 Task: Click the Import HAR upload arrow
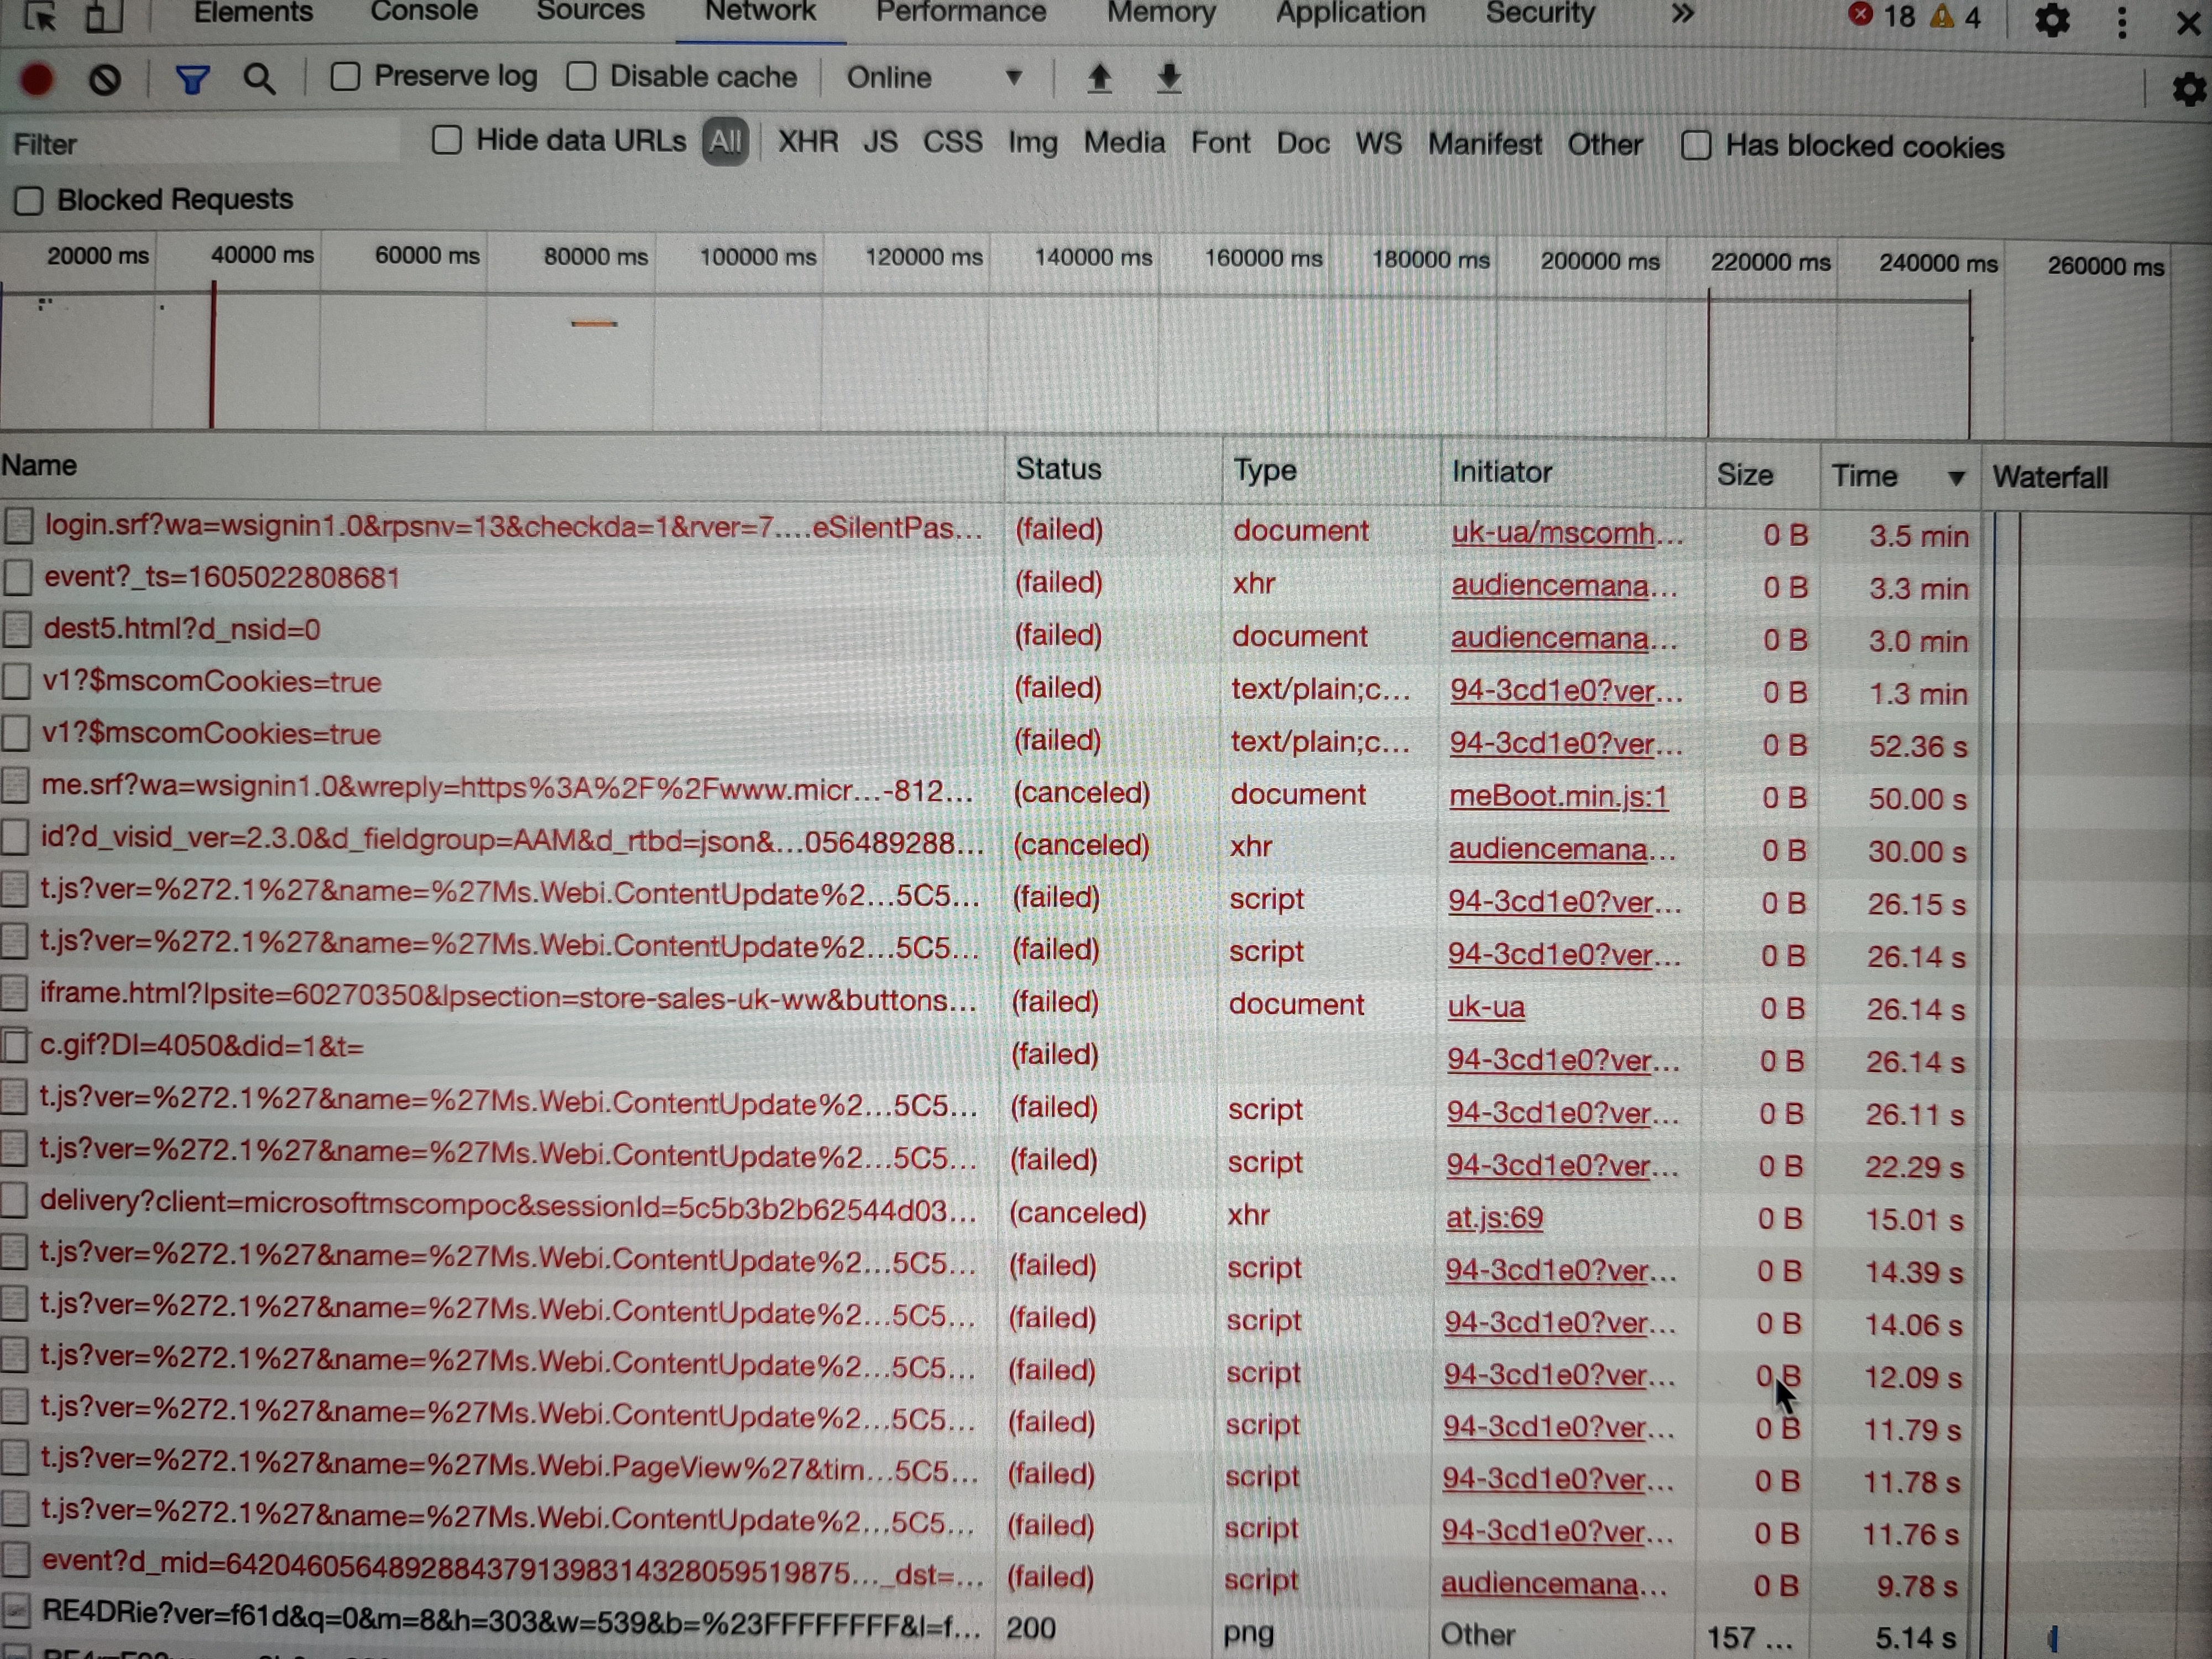[x=1099, y=78]
